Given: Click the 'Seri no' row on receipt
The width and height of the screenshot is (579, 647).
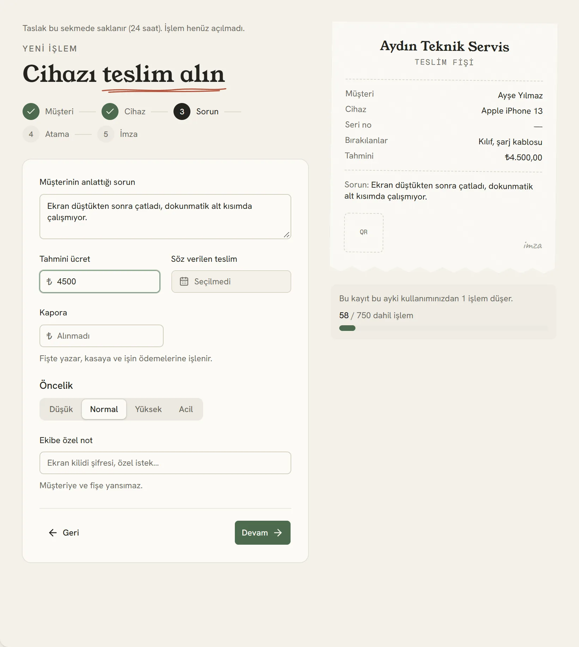Looking at the screenshot, I should [x=444, y=125].
